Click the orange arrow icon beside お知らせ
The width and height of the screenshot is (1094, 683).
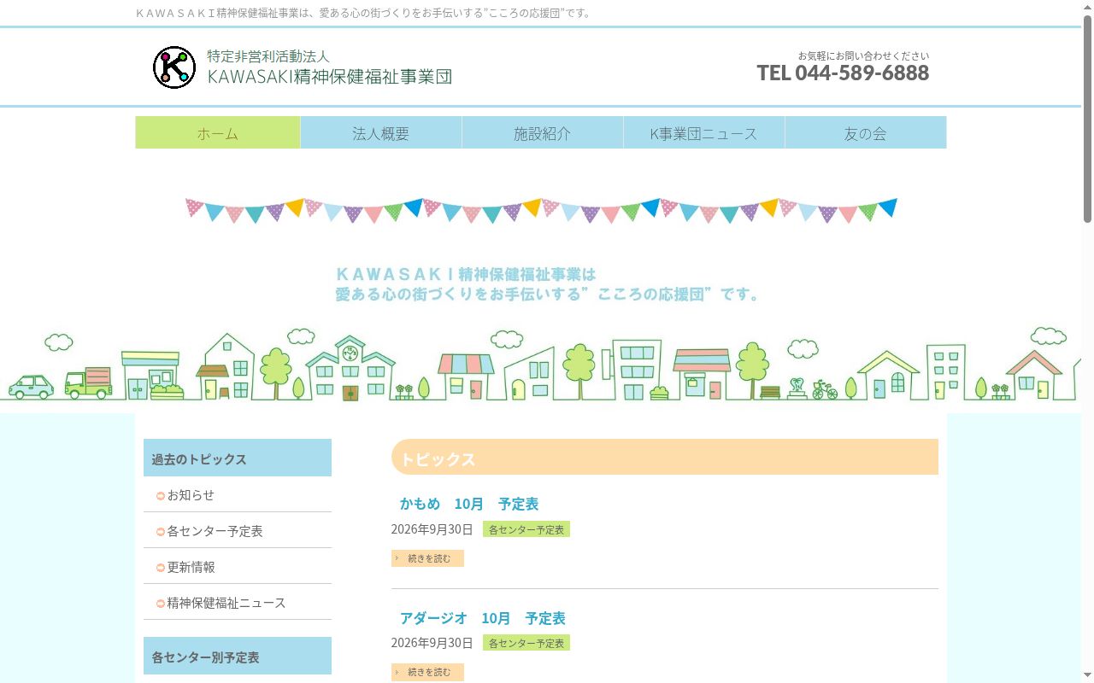pyautogui.click(x=161, y=496)
